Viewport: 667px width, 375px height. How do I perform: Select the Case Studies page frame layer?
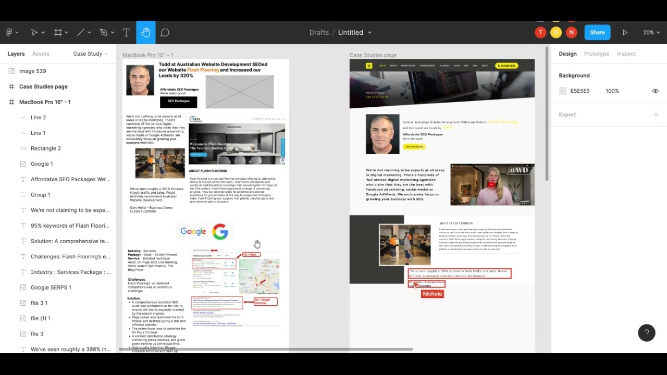coord(58,86)
